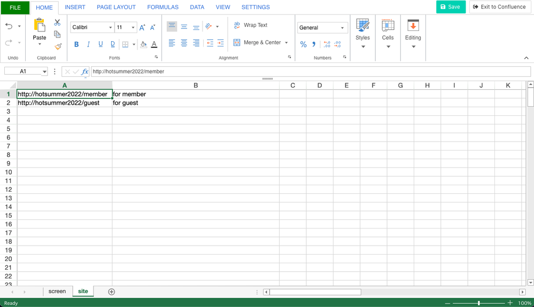Switch to the DATA tab
Image resolution: width=534 pixels, height=307 pixels.
[x=197, y=7]
